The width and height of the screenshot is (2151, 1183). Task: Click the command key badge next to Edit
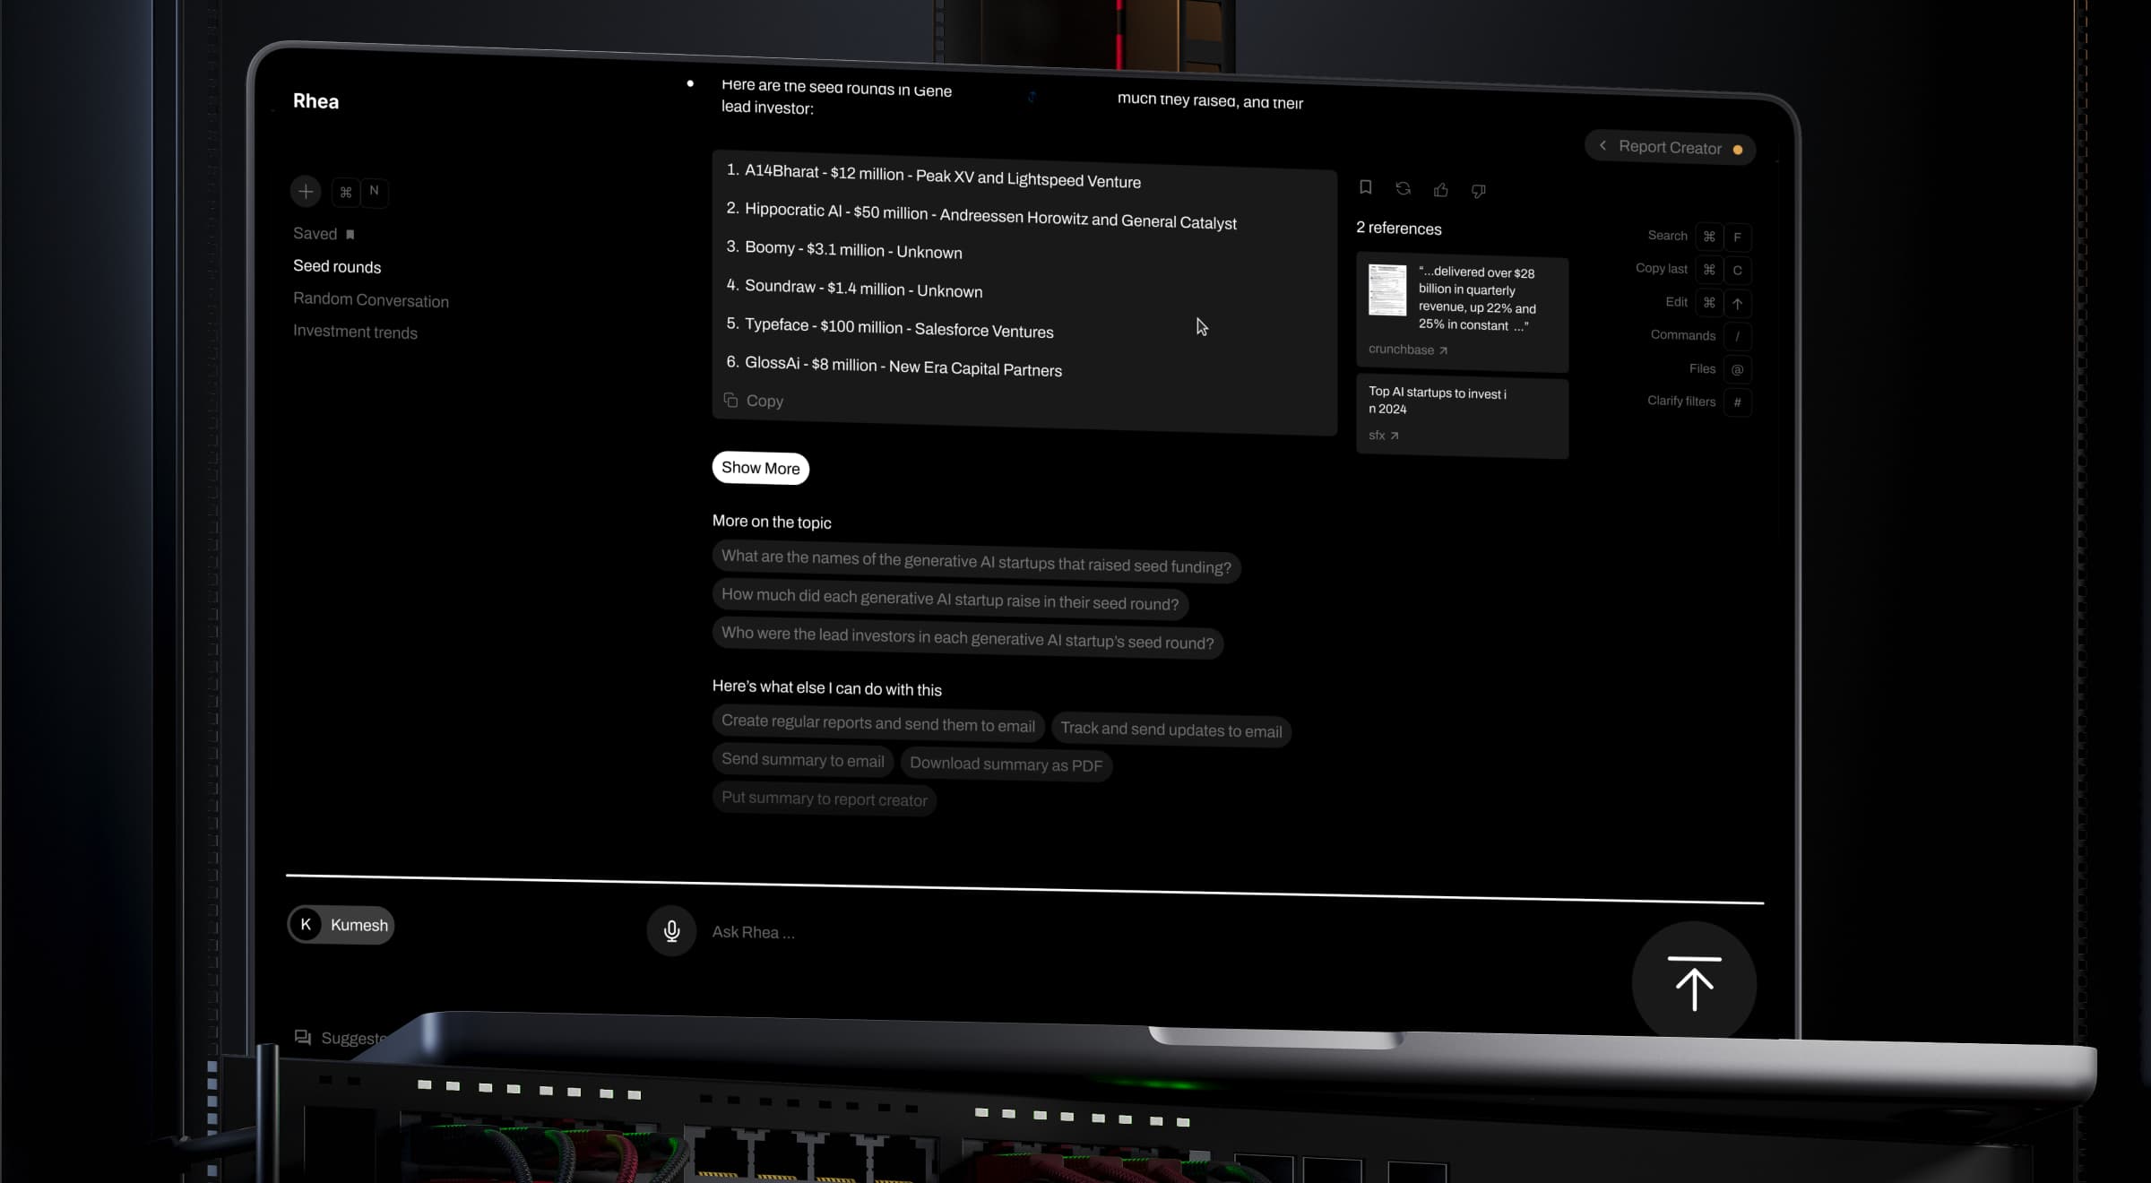coord(1709,303)
